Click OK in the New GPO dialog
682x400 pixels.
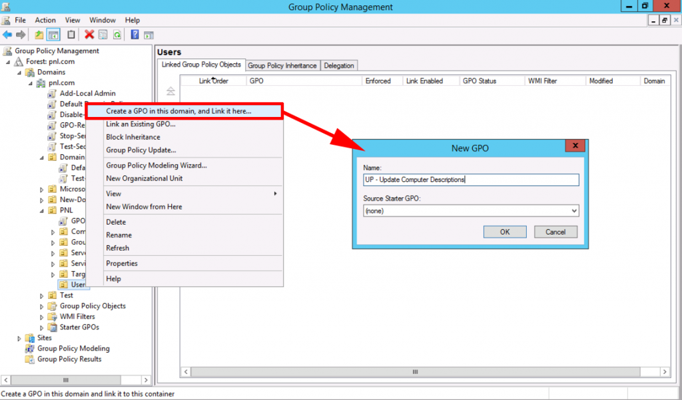point(504,231)
